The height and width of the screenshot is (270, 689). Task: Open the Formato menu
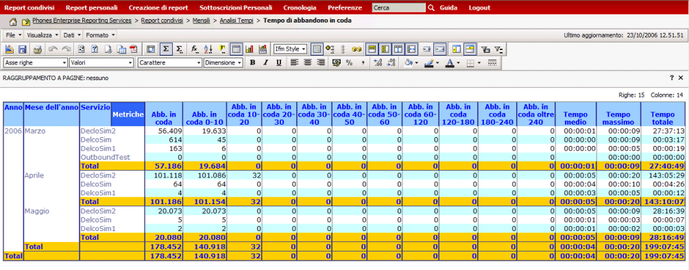pyautogui.click(x=100, y=35)
